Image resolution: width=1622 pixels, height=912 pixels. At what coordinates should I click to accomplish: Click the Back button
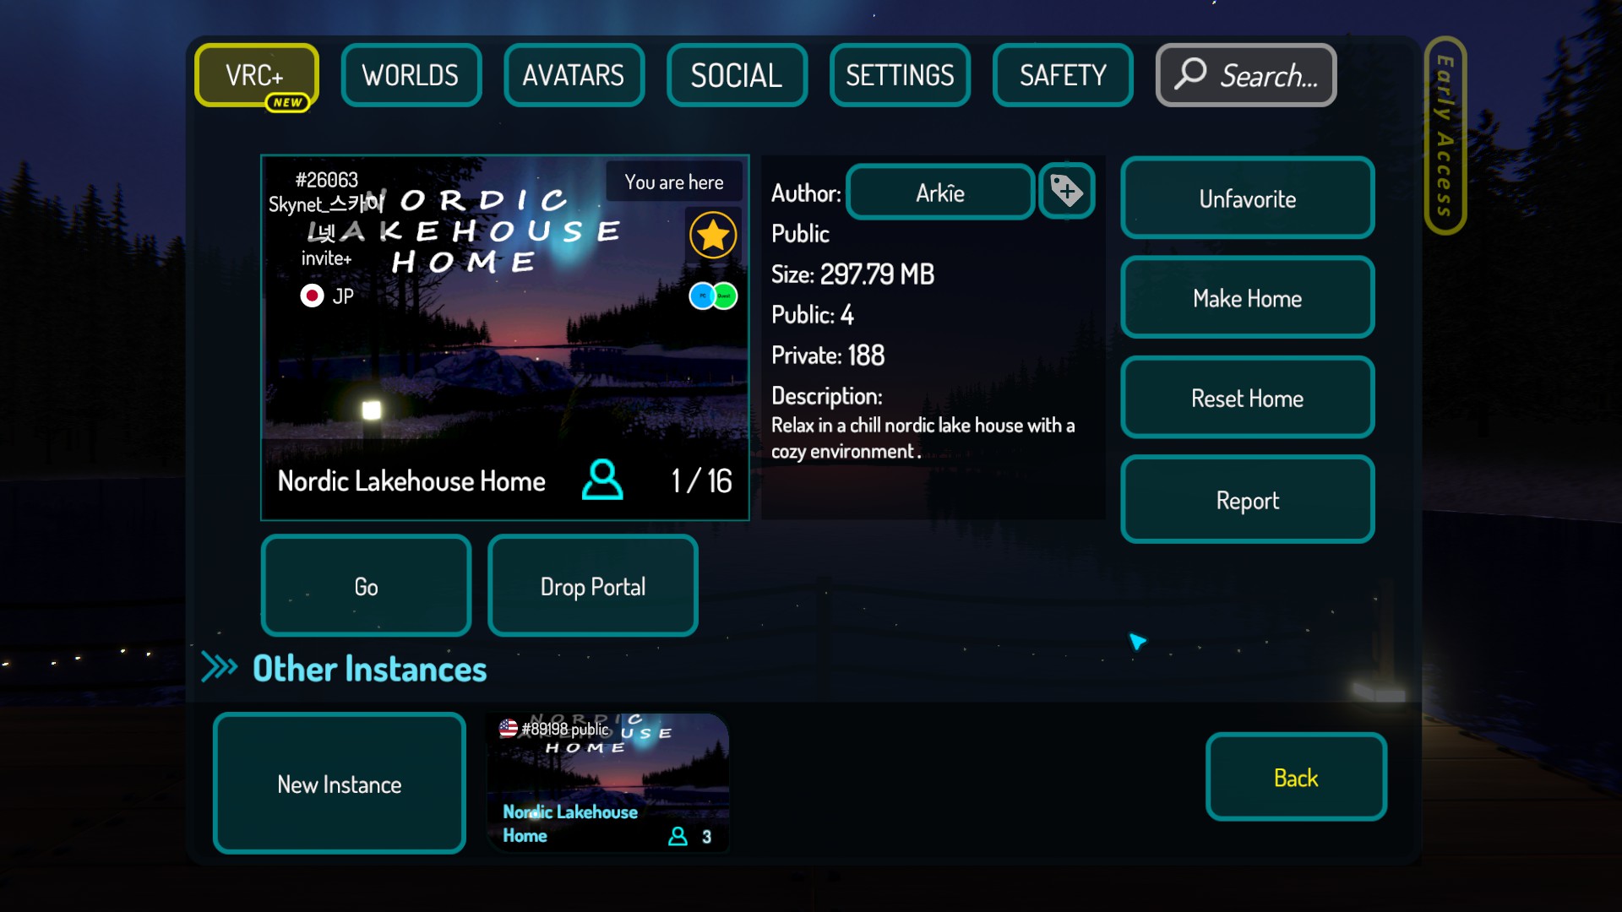click(x=1296, y=777)
